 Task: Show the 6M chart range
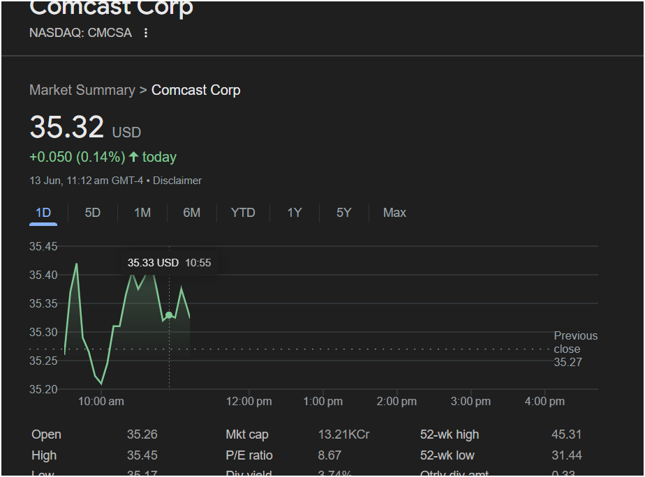[192, 213]
